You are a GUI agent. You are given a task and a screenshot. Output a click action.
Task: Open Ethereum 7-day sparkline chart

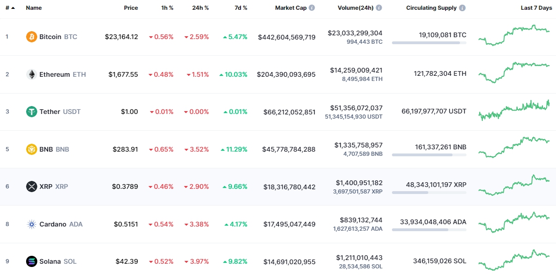pyautogui.click(x=514, y=73)
